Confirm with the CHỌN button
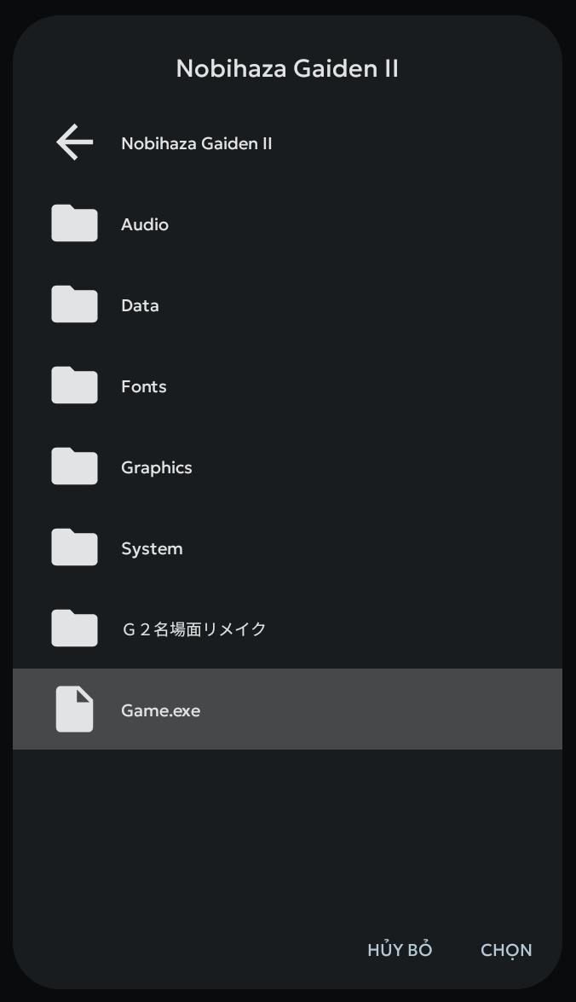The image size is (576, 1002). tap(506, 950)
